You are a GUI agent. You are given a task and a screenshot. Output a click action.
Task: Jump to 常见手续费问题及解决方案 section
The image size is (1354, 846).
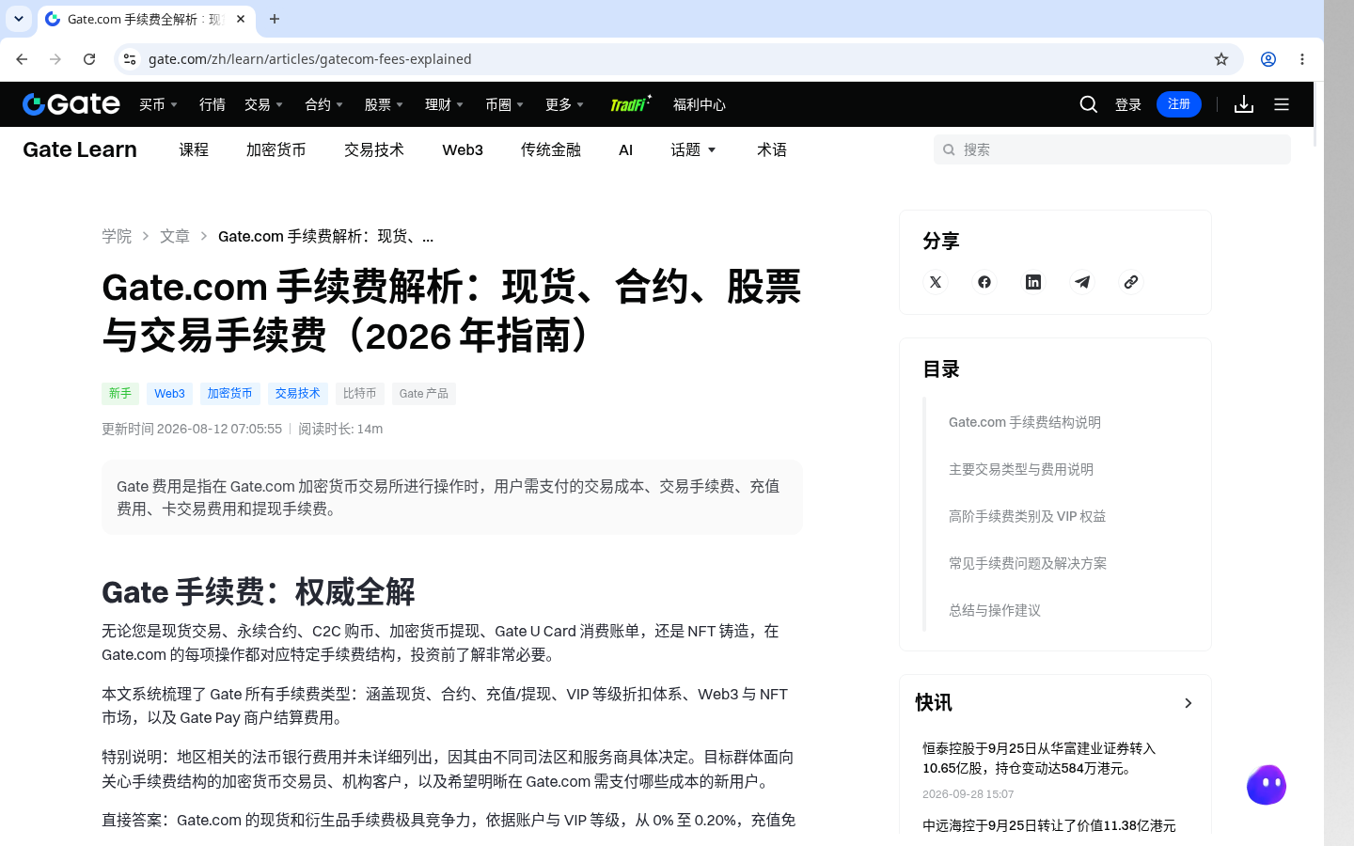pyautogui.click(x=1028, y=563)
